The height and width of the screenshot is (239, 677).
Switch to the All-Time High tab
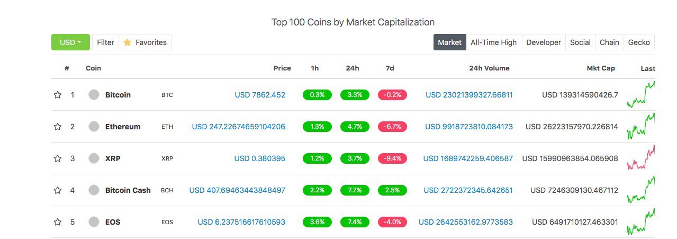[x=493, y=42]
